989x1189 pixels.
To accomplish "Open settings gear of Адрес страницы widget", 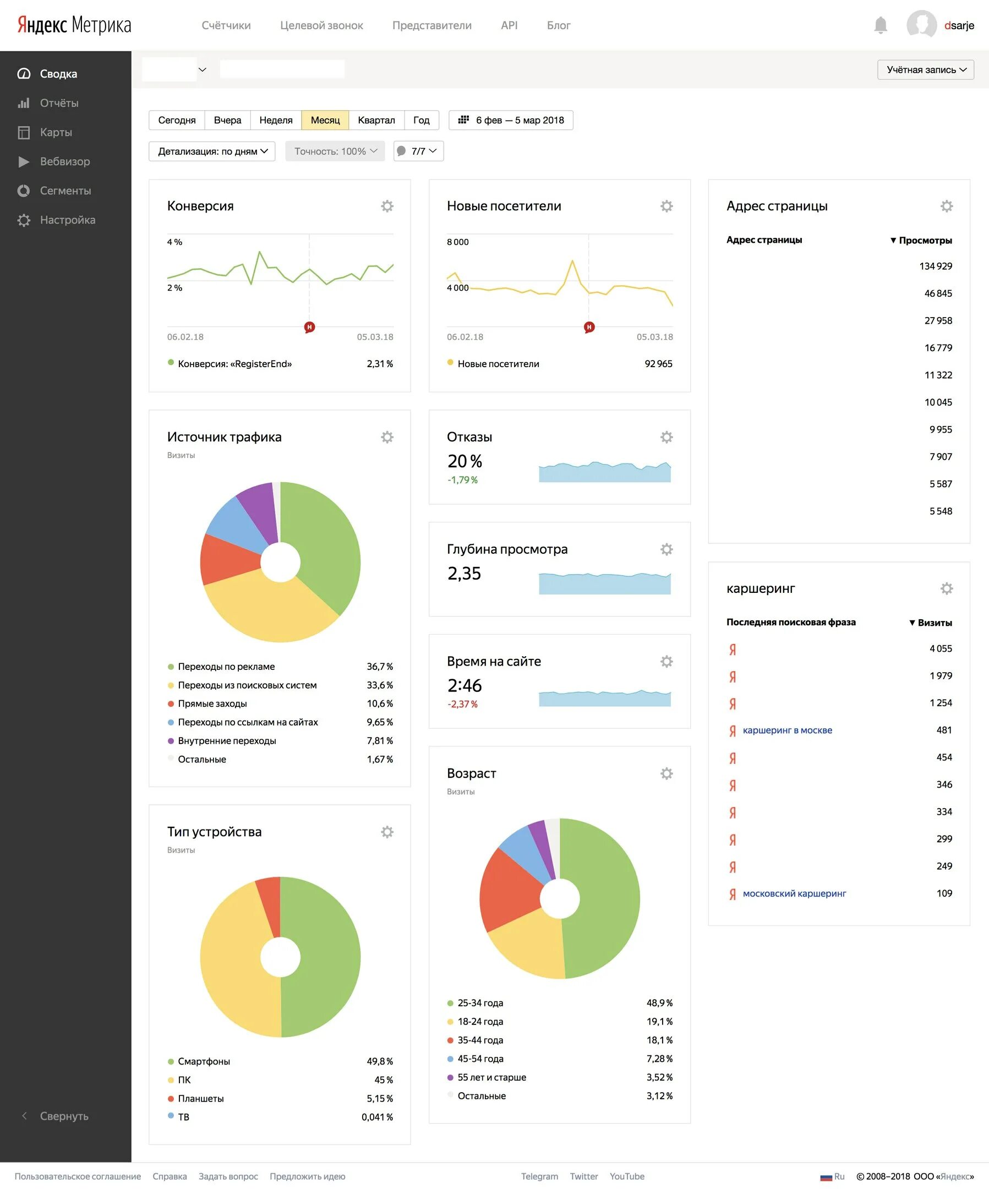I will [x=947, y=206].
